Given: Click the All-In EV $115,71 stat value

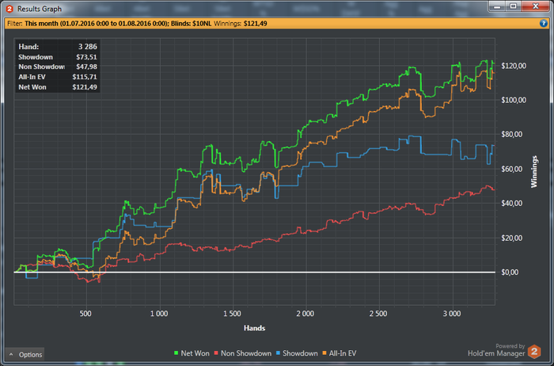Looking at the screenshot, I should click(85, 77).
